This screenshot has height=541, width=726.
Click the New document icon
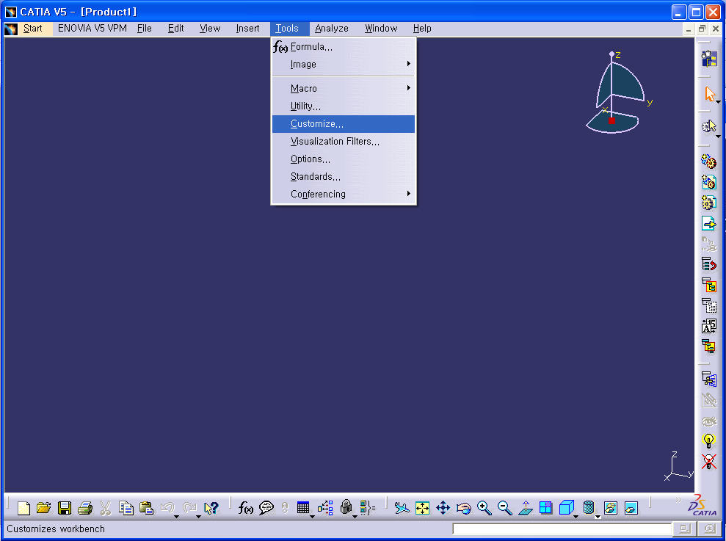[x=24, y=508]
